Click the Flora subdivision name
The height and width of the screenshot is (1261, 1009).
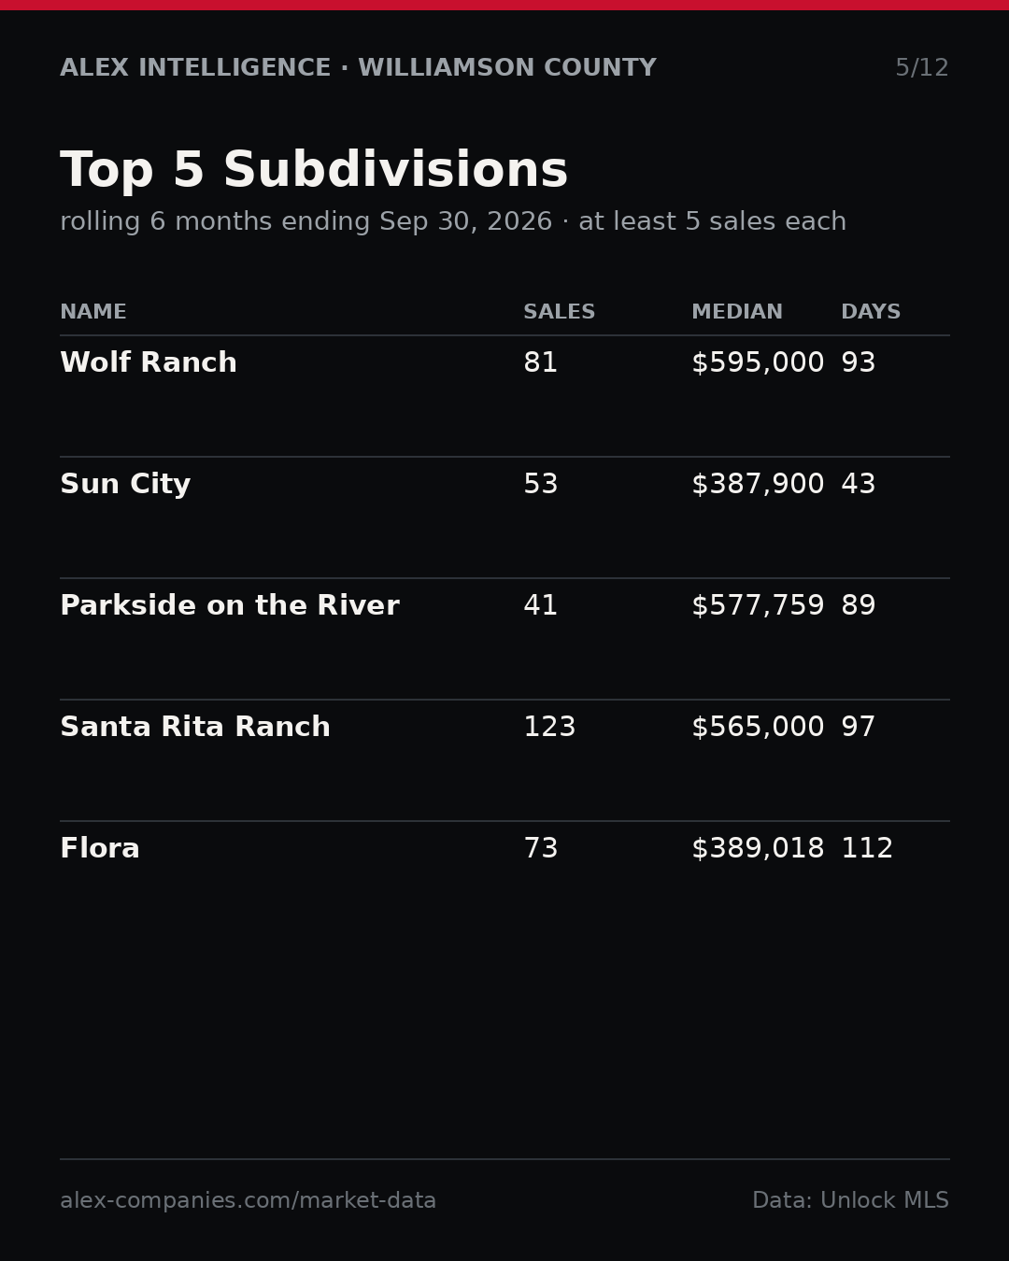point(100,849)
